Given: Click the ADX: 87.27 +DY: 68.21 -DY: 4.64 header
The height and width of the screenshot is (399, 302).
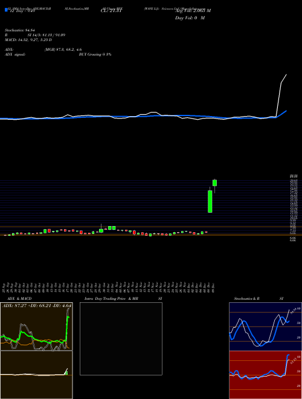Looking at the screenshot, I should click(x=37, y=305).
